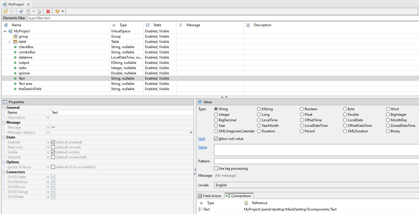Click the ellipsis button next to OnVSChange
The height and width of the screenshot is (214, 419).
point(53,192)
